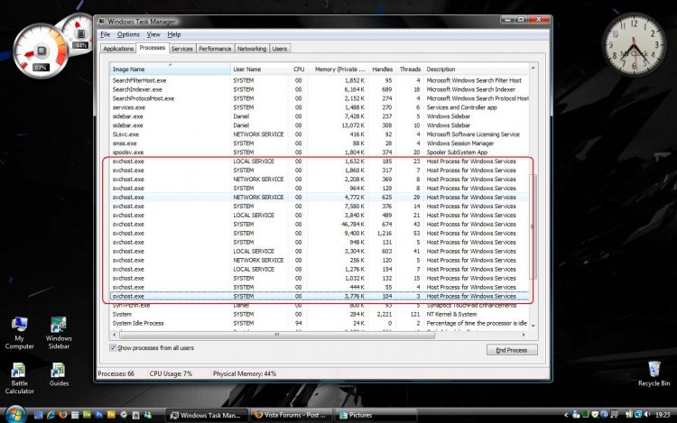Open the View menu
This screenshot has height=423, width=677.
(153, 34)
